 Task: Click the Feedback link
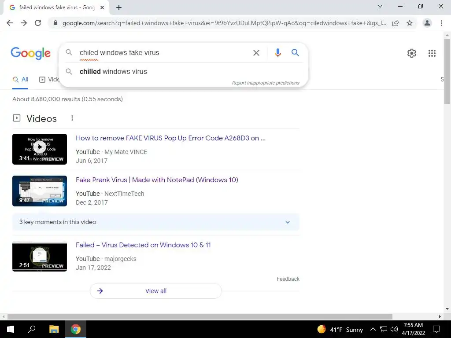288,279
